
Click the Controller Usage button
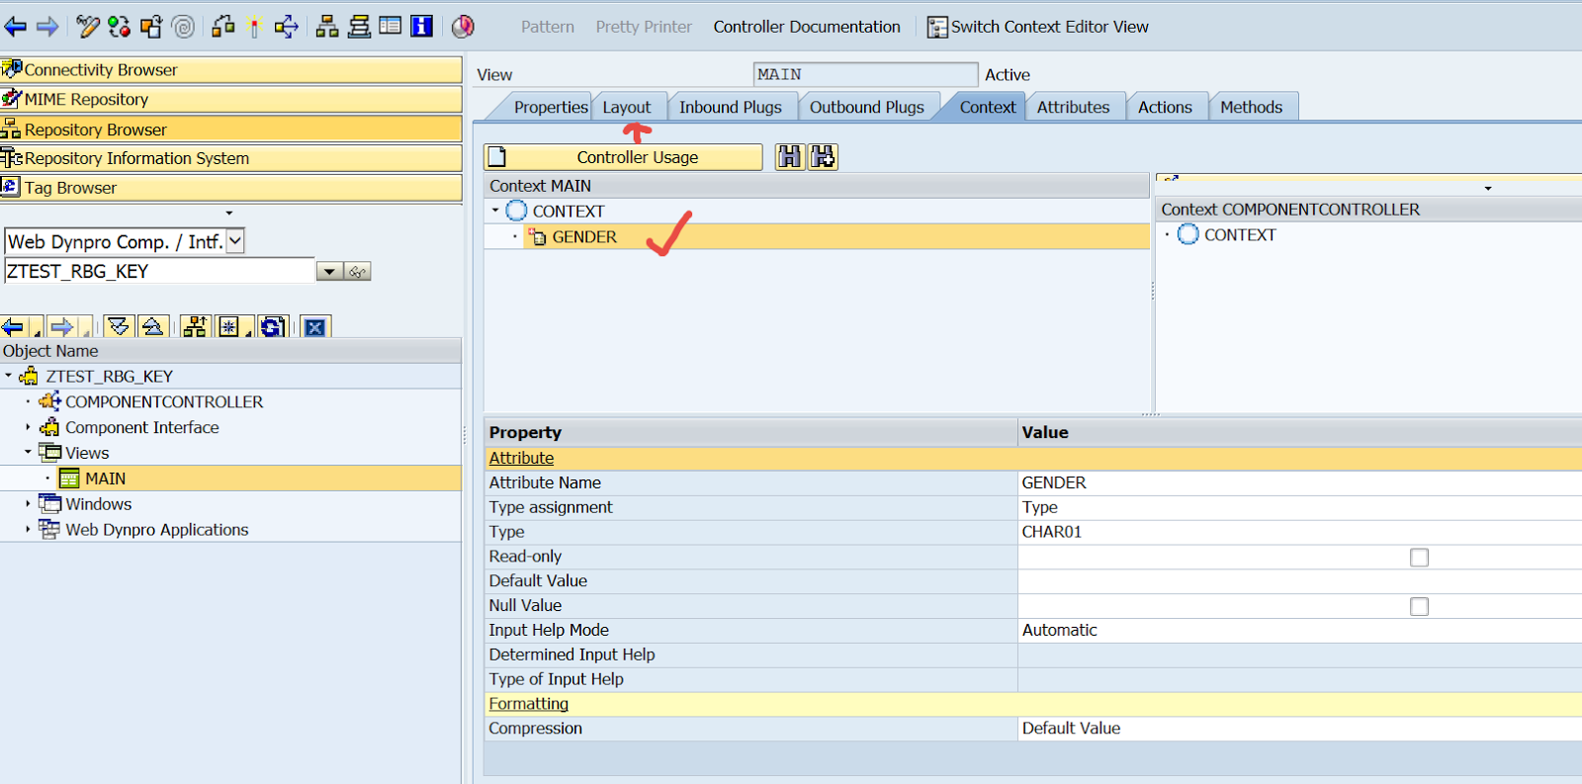click(x=637, y=157)
